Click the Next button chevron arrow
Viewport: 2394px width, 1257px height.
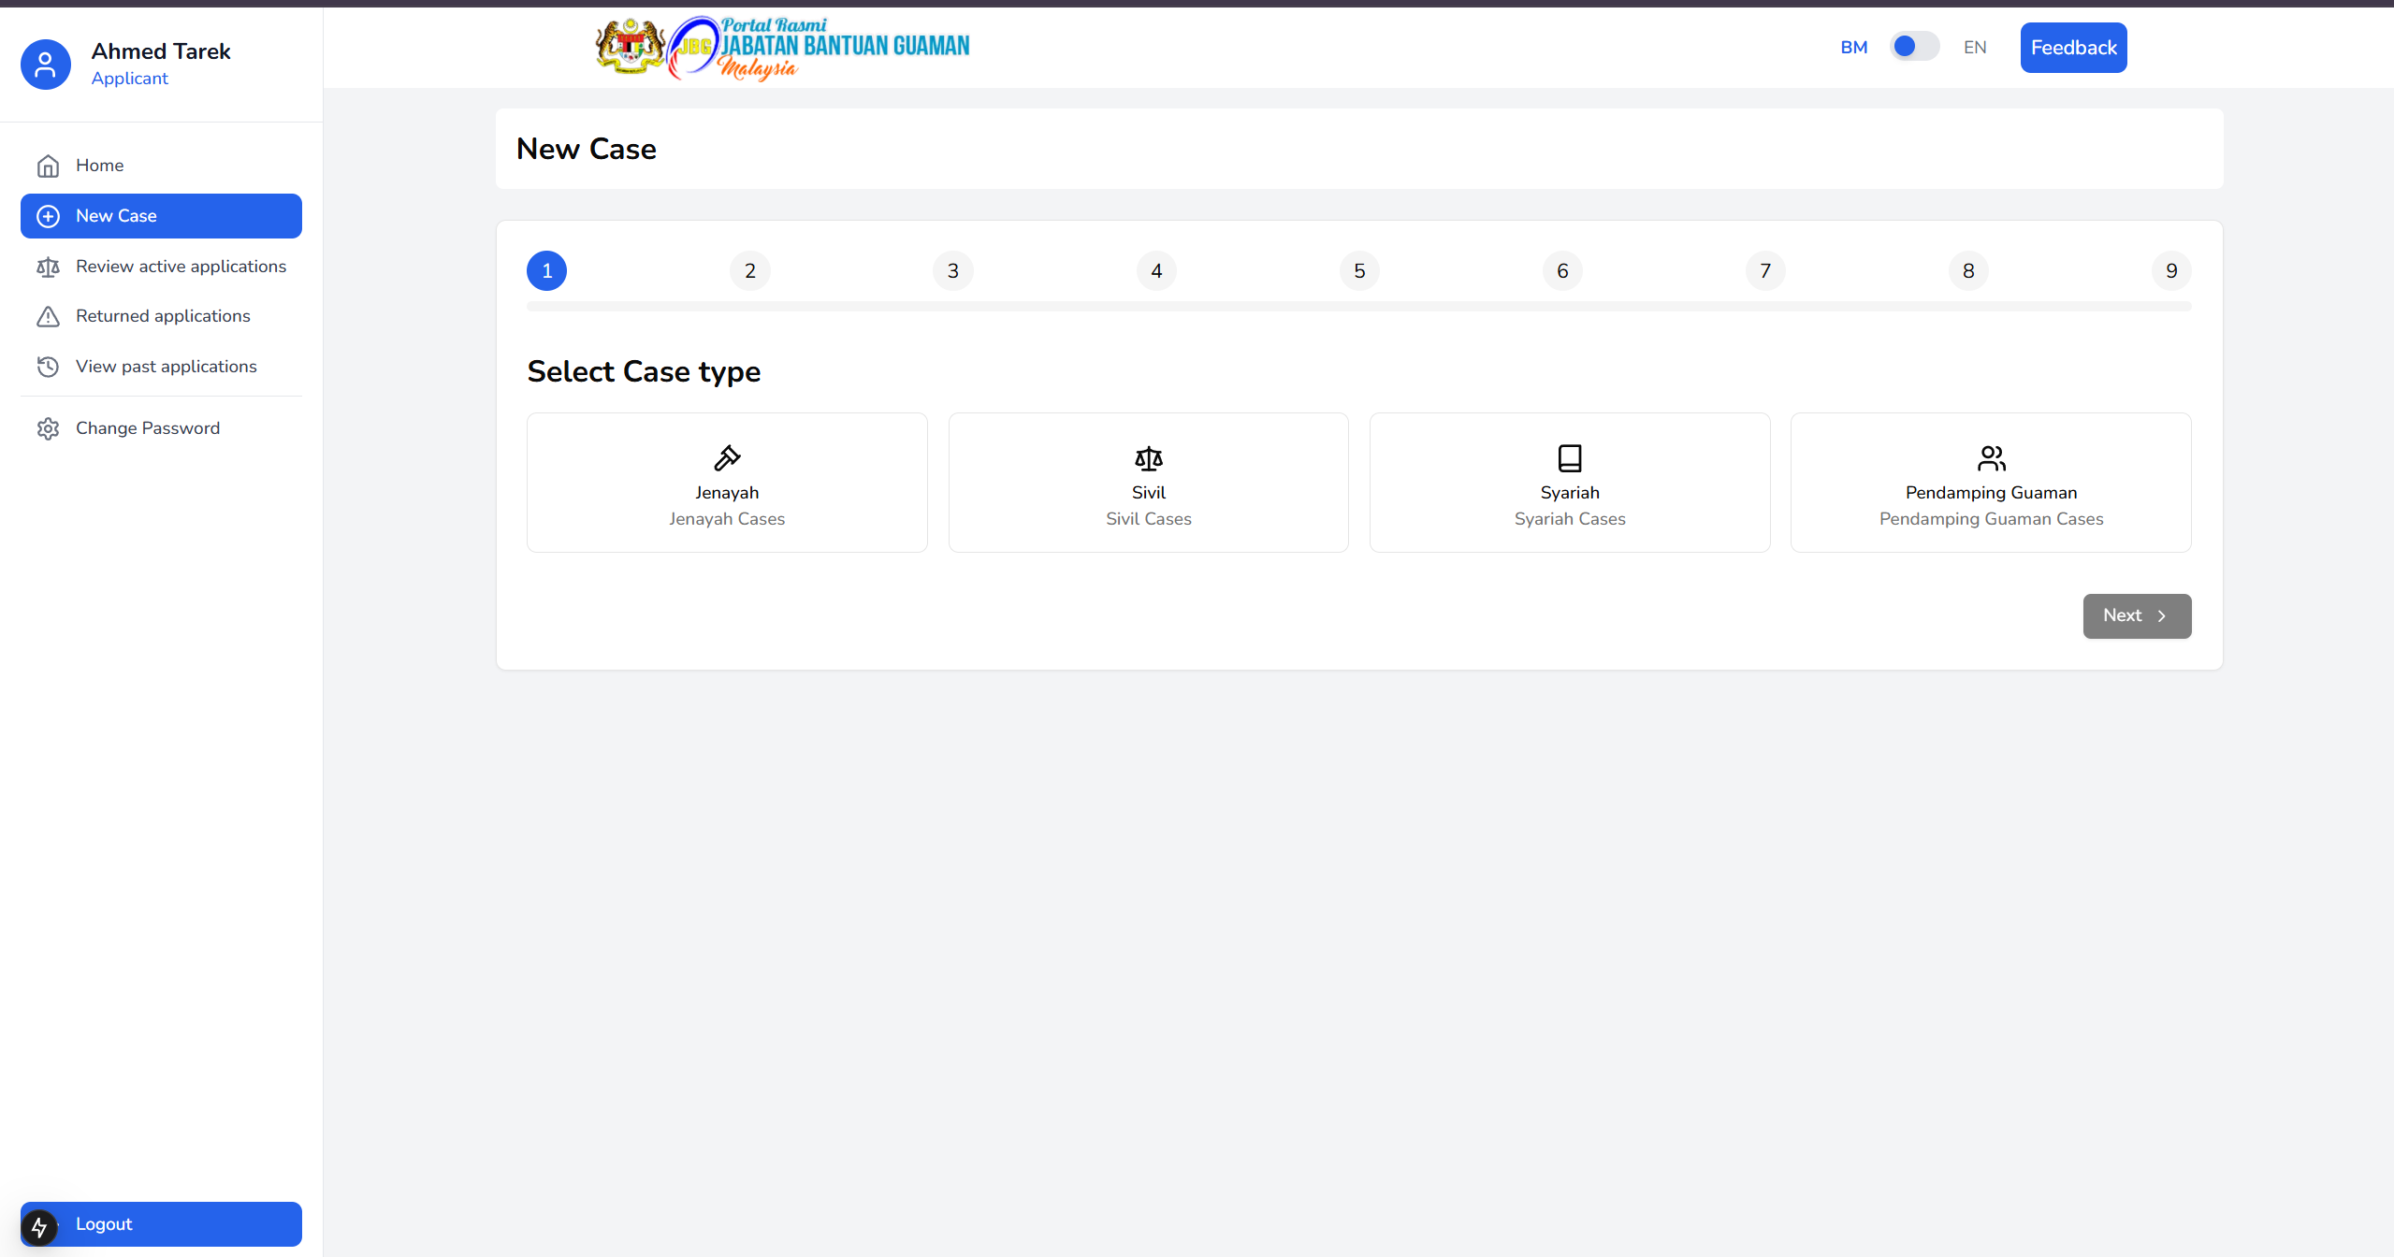click(2161, 616)
